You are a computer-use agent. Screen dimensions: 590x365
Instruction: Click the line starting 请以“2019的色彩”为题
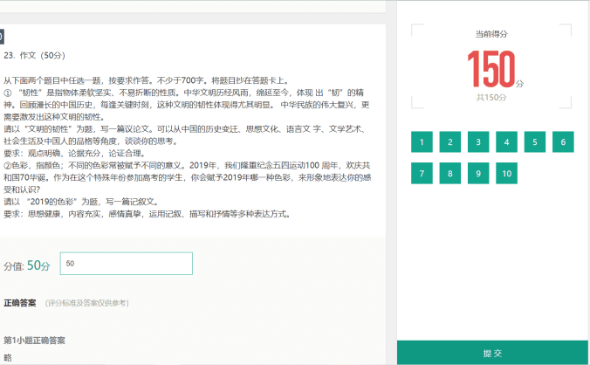click(81, 202)
